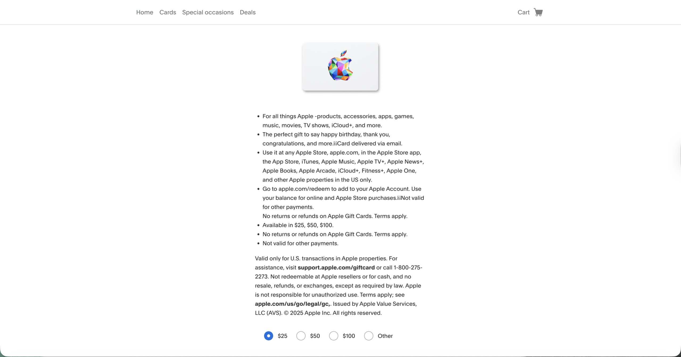The image size is (681, 357).
Task: Click the Apple gift card image
Action: click(340, 67)
